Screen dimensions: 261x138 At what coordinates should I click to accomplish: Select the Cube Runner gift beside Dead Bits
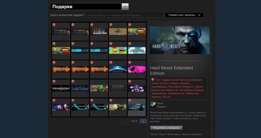point(99,50)
